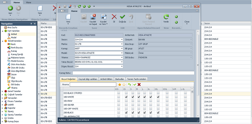Switch to Termin Tarihi Listeleri tab

(136, 79)
